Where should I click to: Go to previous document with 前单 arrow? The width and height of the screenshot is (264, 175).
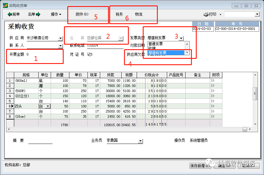coord(10,14)
